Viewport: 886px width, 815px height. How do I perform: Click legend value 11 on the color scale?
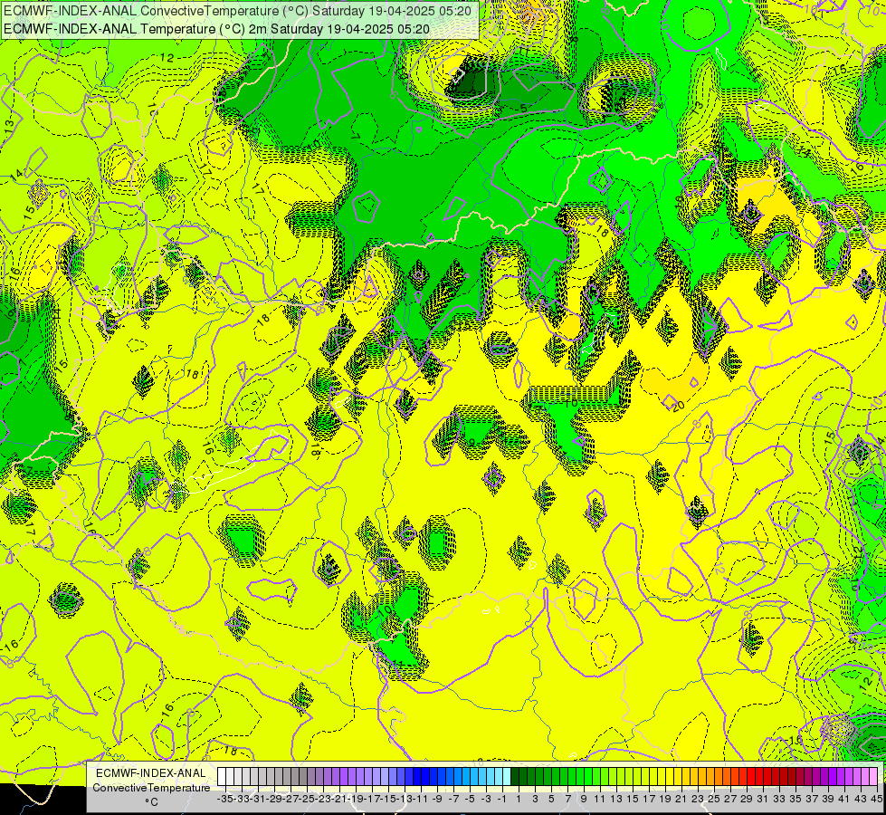click(x=600, y=800)
